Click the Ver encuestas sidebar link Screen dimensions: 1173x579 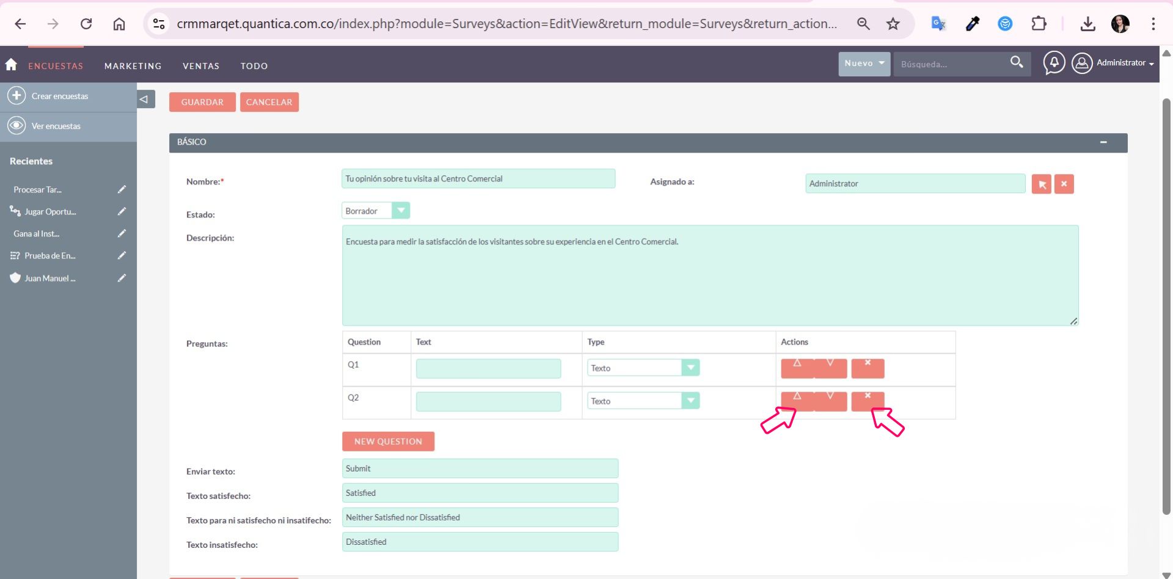[56, 126]
